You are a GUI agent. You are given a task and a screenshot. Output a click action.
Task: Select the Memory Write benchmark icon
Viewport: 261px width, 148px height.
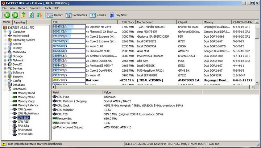coord(14,97)
